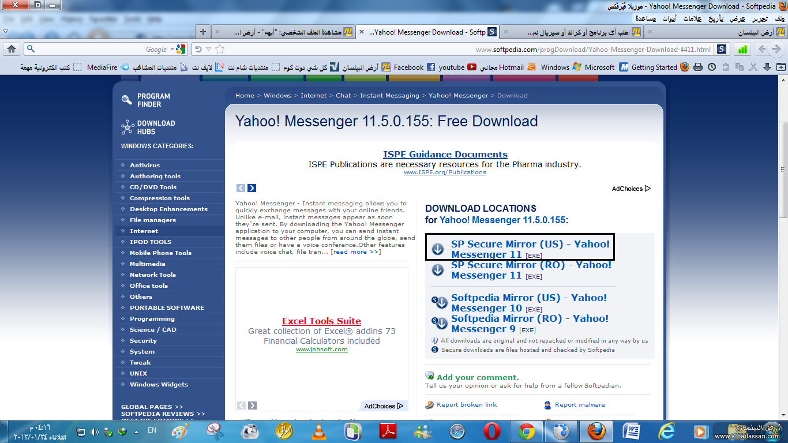This screenshot has height=443, width=788.
Task: Click 'Add your comment.' link
Action: (x=478, y=377)
